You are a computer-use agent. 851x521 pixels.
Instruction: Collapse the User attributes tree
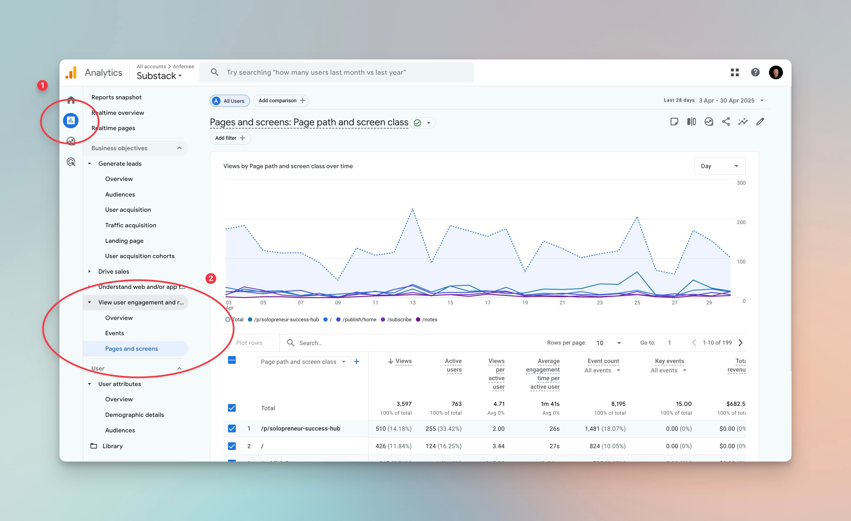pyautogui.click(x=89, y=384)
